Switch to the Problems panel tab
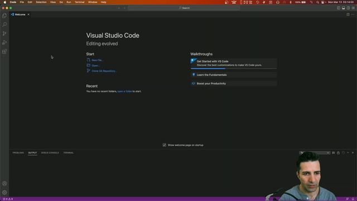This screenshot has width=357, height=201. (18, 152)
